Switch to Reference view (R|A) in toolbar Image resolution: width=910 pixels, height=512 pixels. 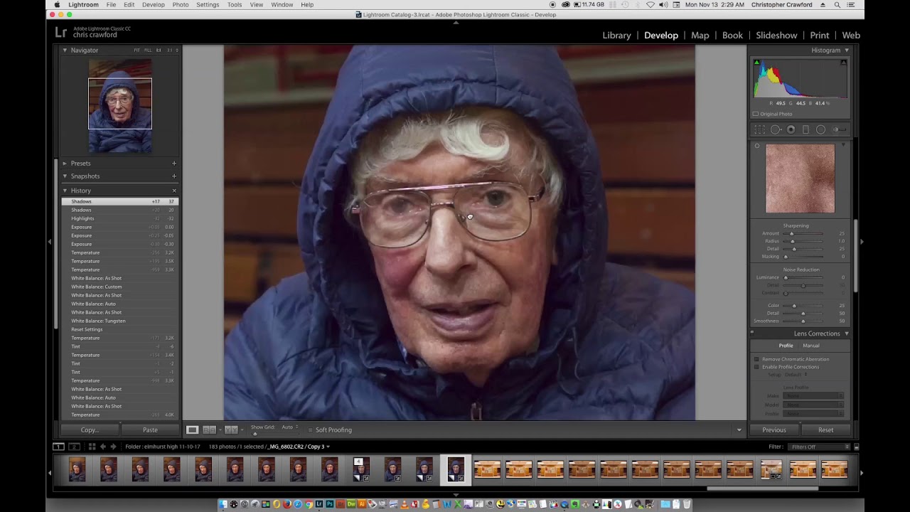[x=210, y=430]
